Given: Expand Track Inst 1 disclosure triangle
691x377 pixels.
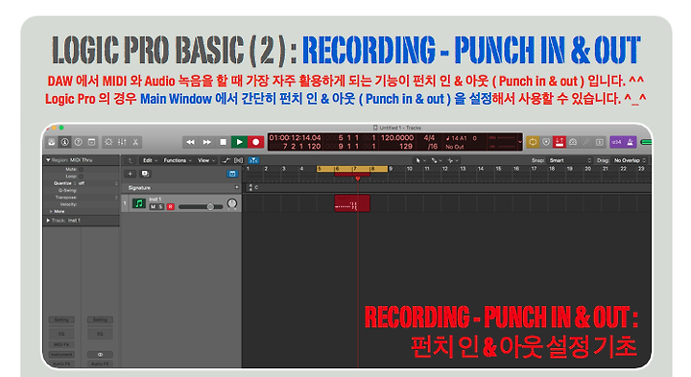Looking at the screenshot, I should 48,221.
